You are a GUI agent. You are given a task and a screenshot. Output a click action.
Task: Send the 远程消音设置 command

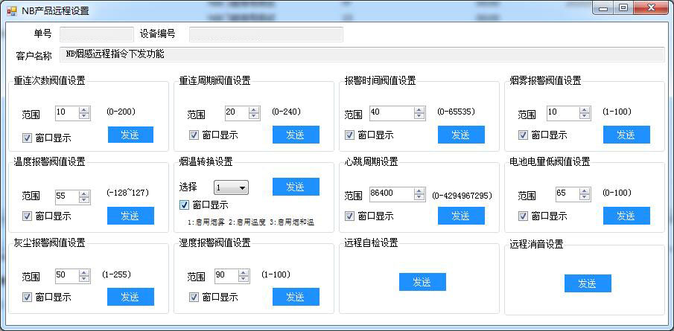coord(588,284)
